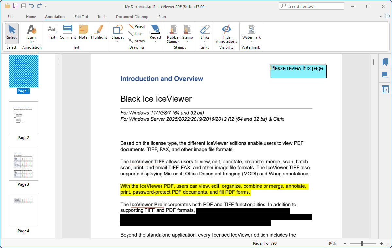This screenshot has height=248, width=392.
Task: Switch to the Document Cleanup tab
Action: click(x=132, y=17)
